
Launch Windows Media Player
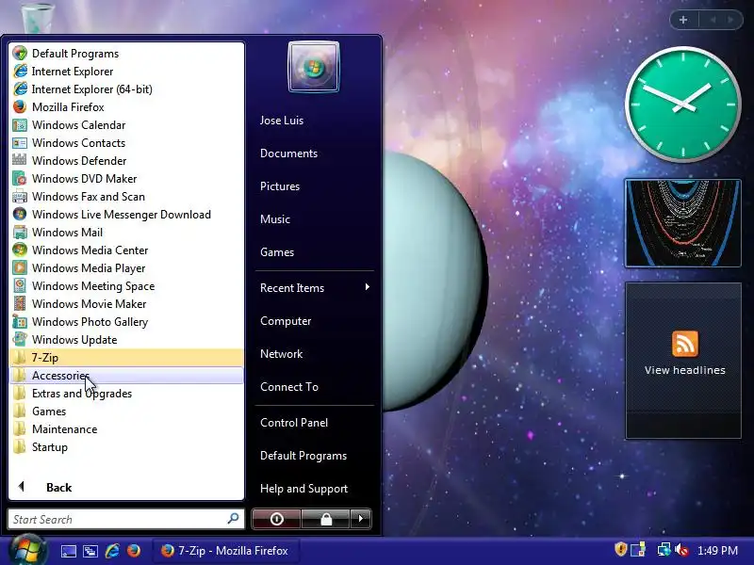click(126, 268)
